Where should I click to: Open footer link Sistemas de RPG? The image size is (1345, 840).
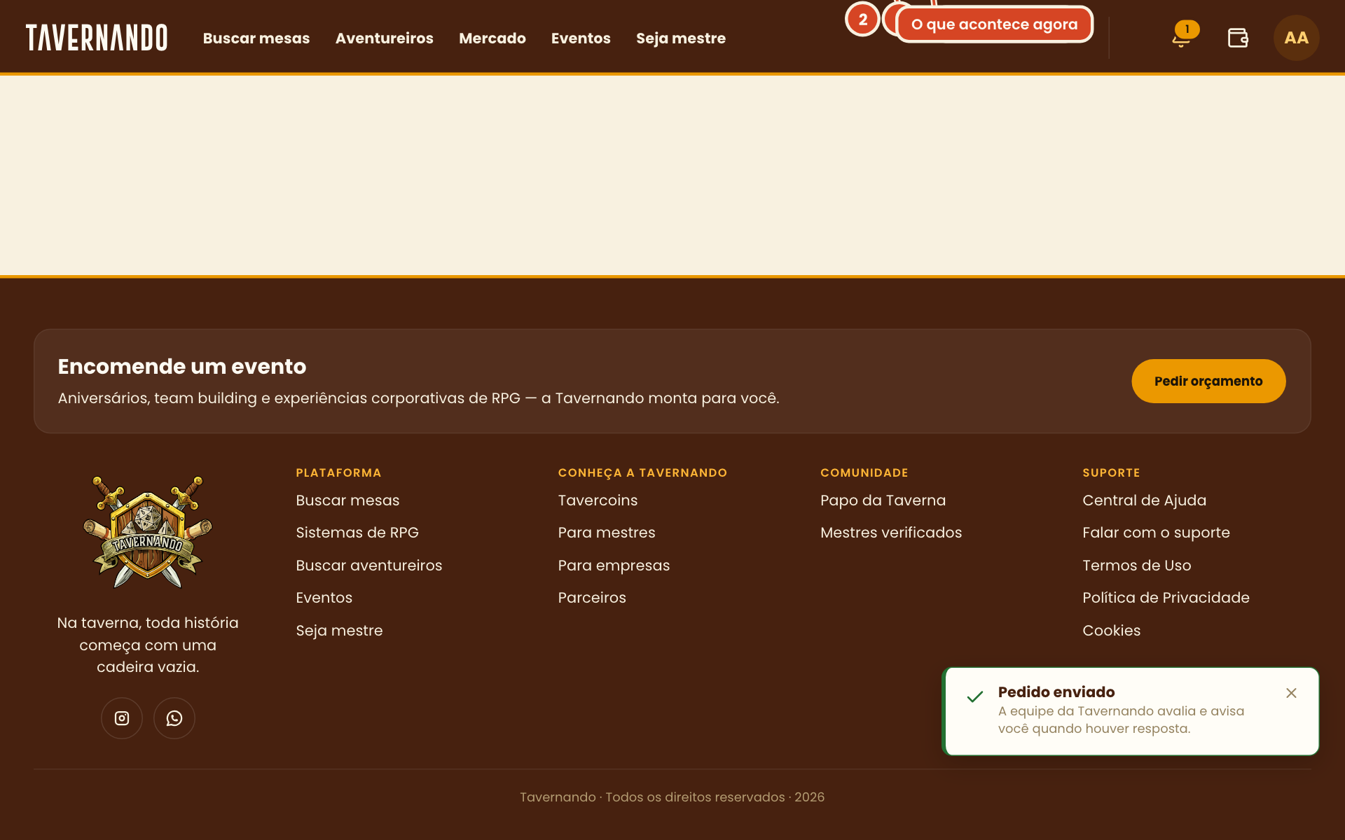[x=357, y=533]
